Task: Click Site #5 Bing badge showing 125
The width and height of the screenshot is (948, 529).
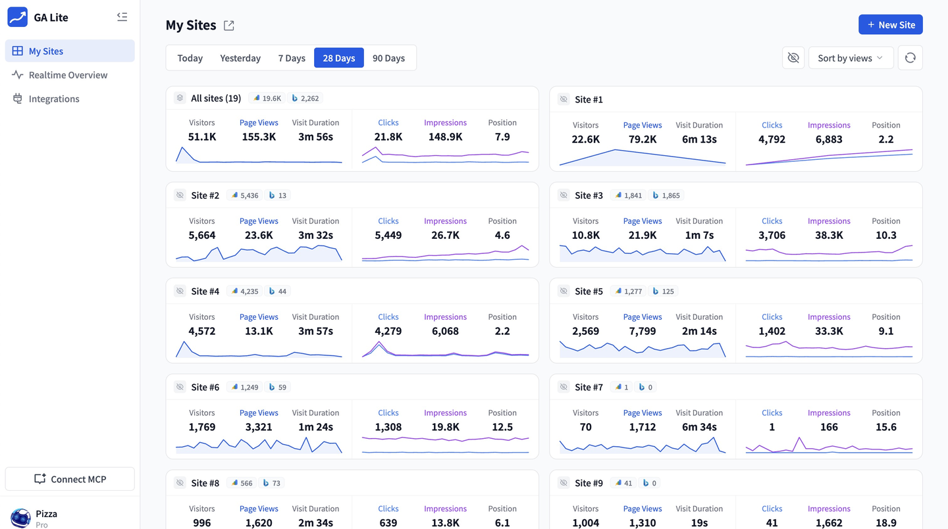Action: click(x=664, y=291)
